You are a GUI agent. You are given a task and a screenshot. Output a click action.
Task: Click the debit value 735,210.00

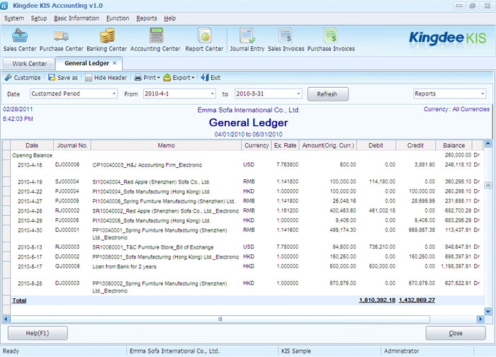[x=382, y=246]
